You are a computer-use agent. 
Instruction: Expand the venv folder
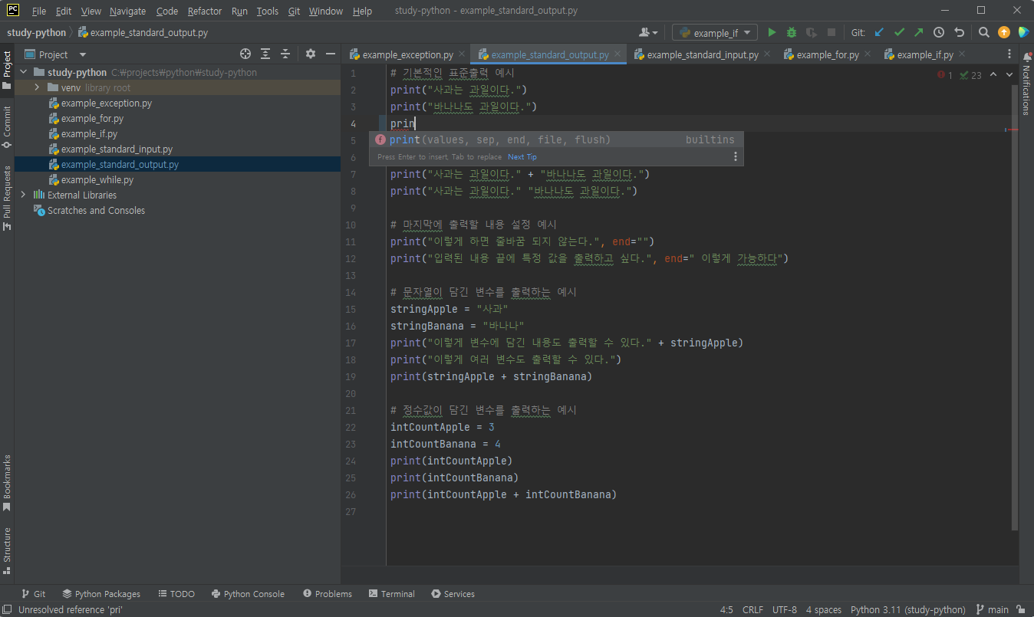point(37,87)
